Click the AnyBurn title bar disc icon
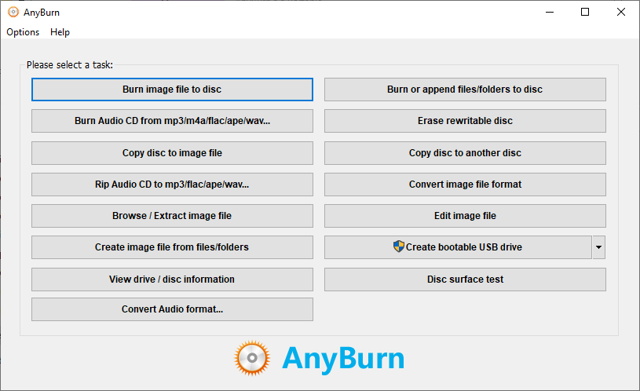Screen dimensions: 640x391 click(13, 13)
